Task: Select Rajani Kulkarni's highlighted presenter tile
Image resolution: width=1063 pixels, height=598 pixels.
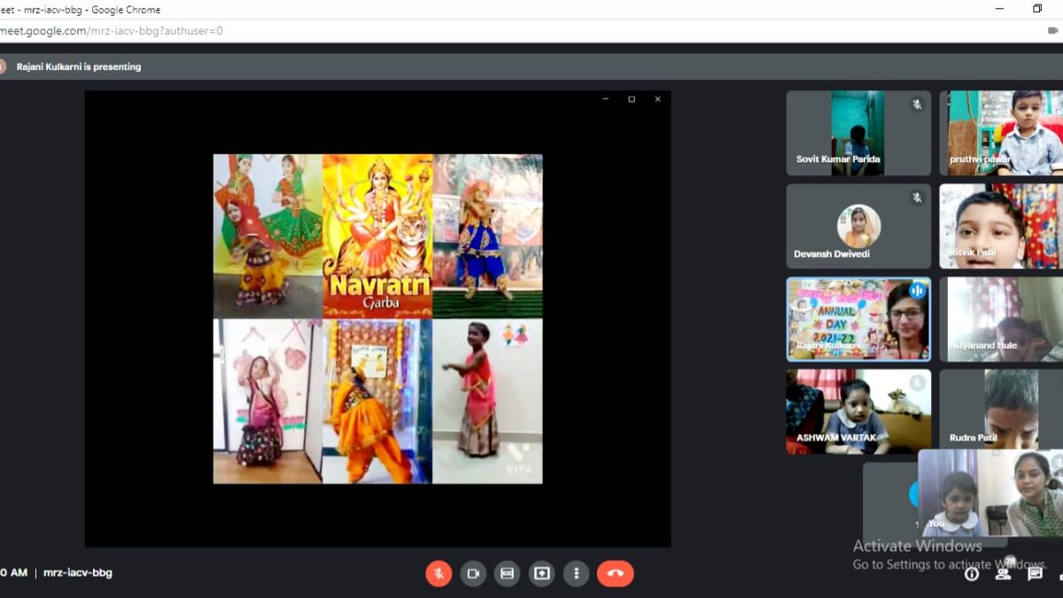Action: 858,319
